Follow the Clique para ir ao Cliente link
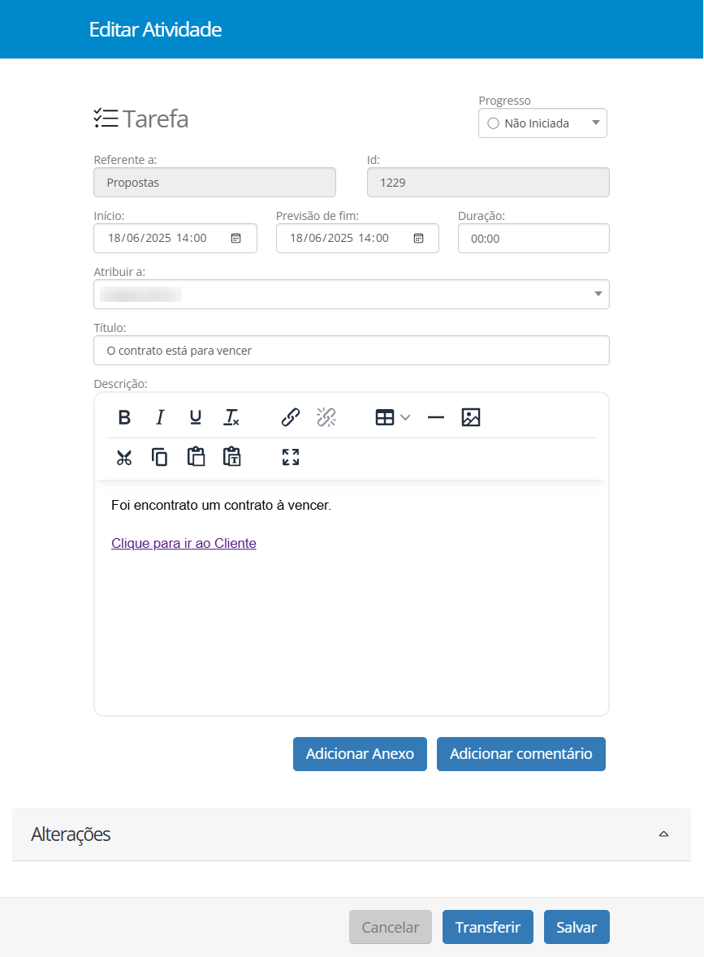 [x=184, y=544]
